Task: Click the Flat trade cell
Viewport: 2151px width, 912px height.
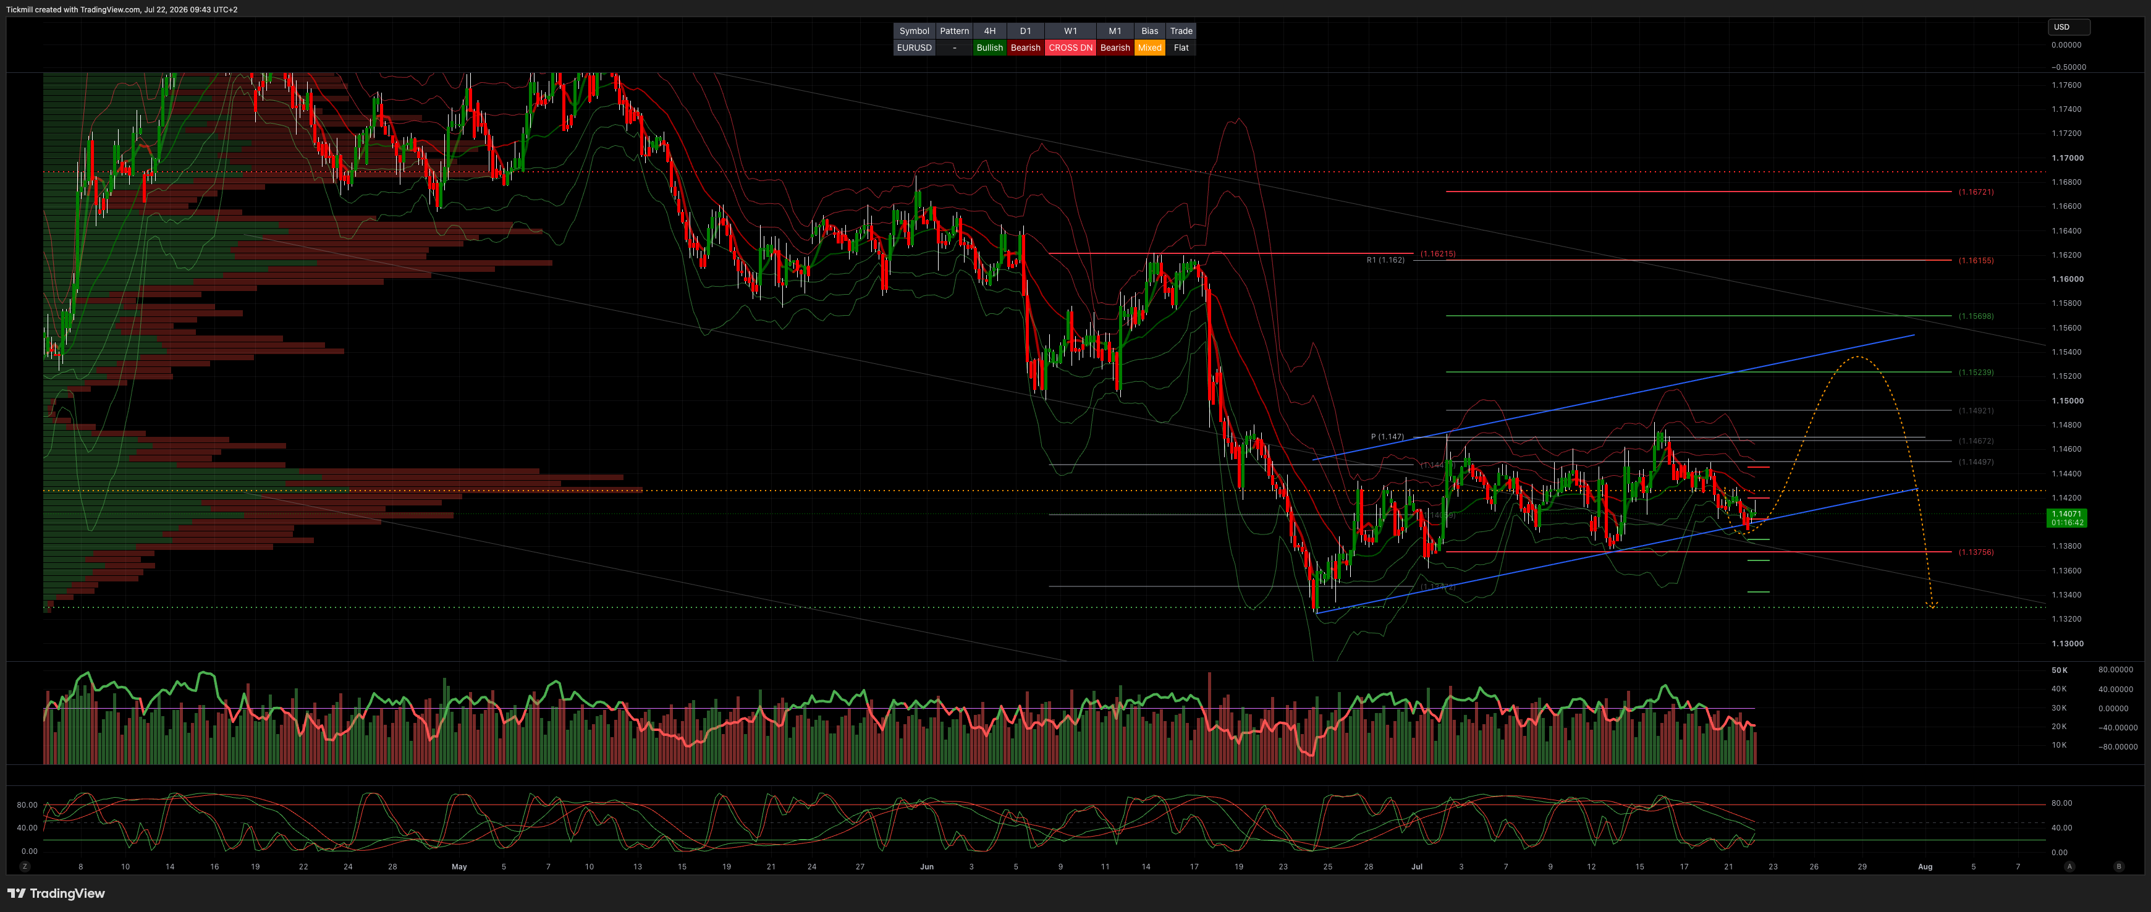Action: point(1181,48)
